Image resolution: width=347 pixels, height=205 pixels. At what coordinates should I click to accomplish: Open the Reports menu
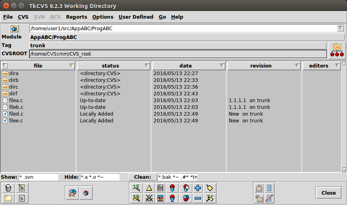pyautogui.click(x=76, y=17)
